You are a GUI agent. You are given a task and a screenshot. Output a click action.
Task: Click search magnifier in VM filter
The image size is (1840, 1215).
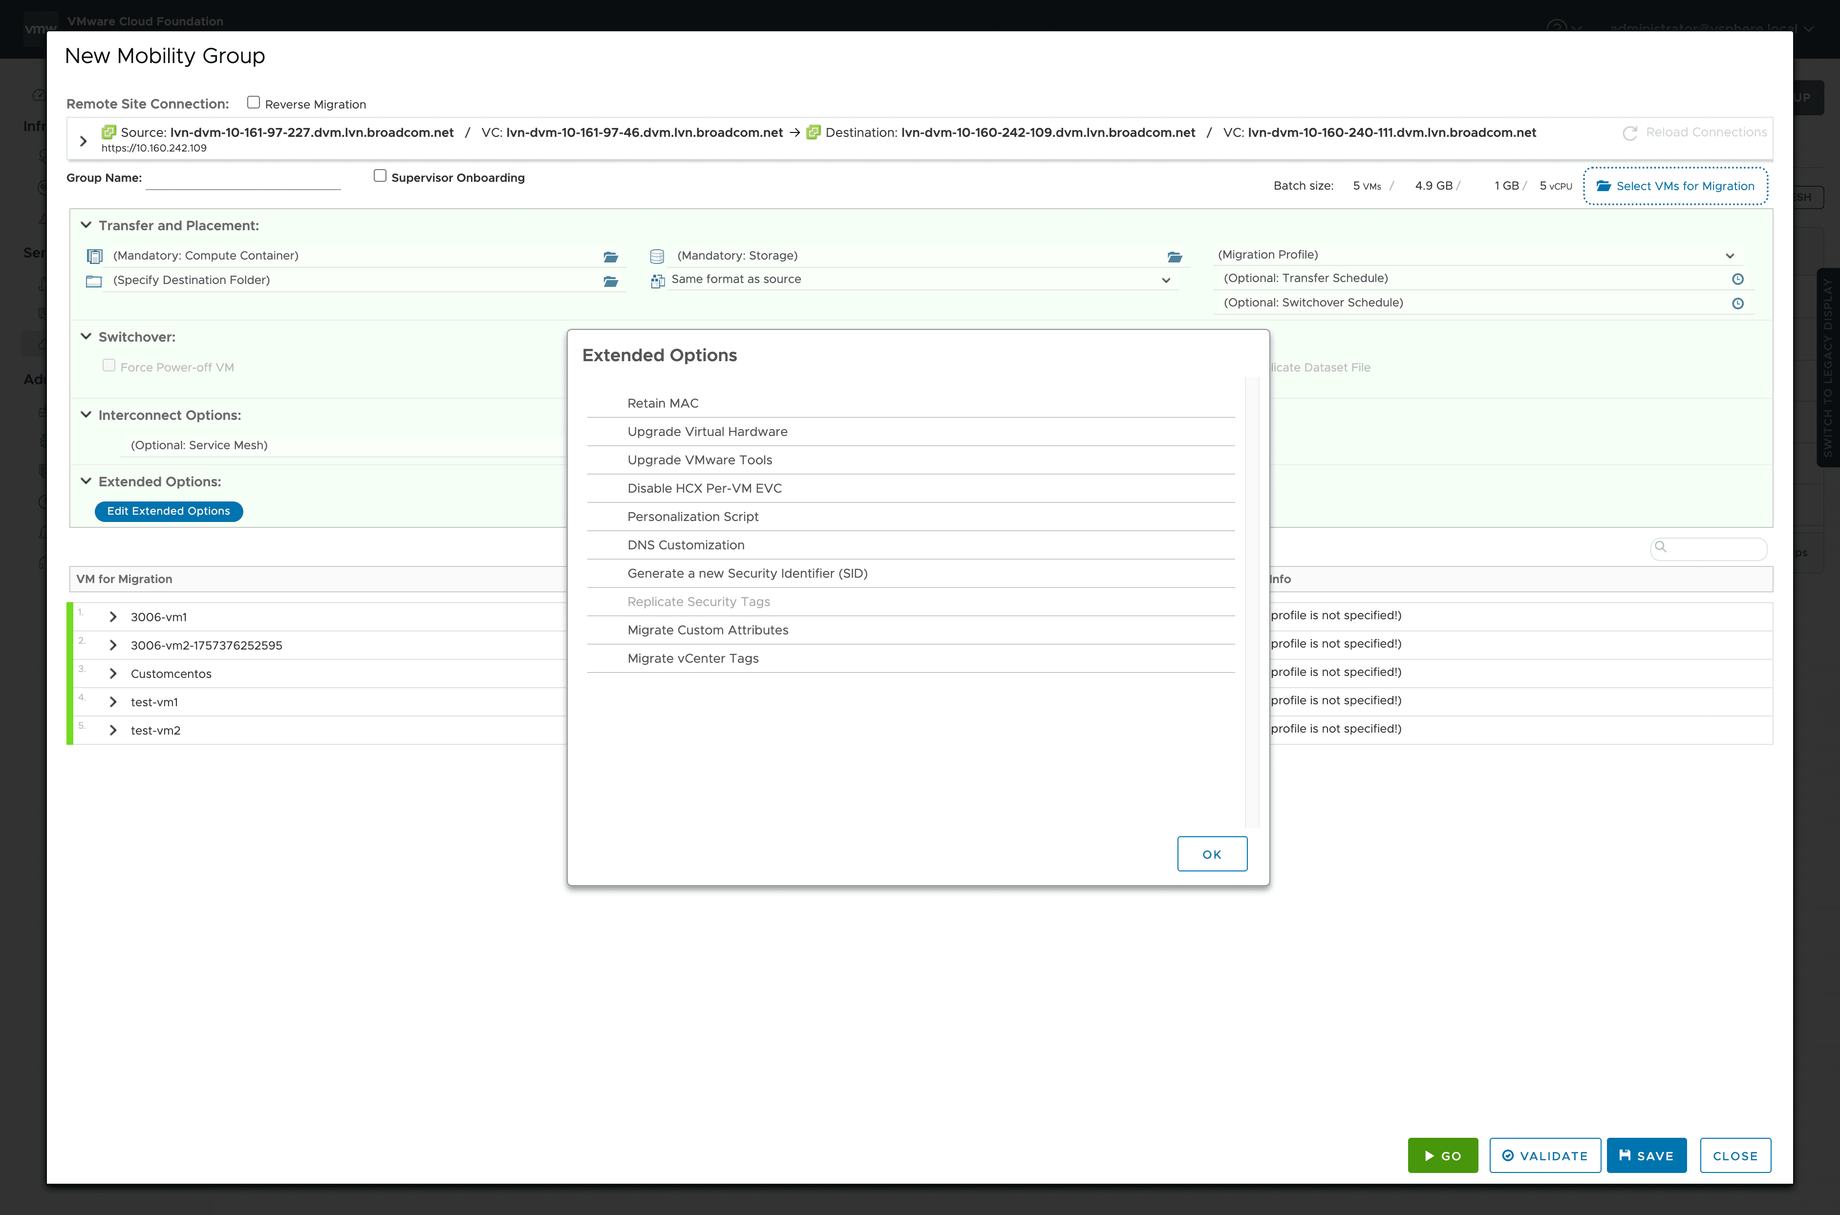(1660, 547)
